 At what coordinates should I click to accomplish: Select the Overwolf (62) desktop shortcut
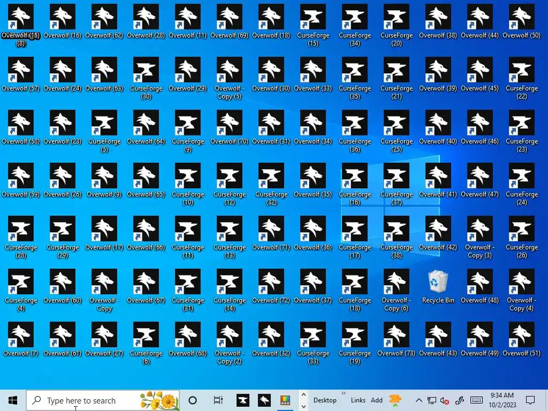tap(104, 21)
